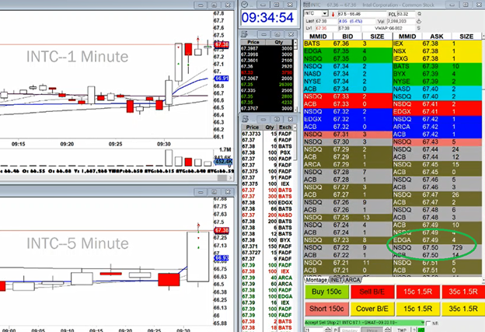This screenshot has height=332, width=485.
Task: Click the Buy 150c button
Action: 326,292
